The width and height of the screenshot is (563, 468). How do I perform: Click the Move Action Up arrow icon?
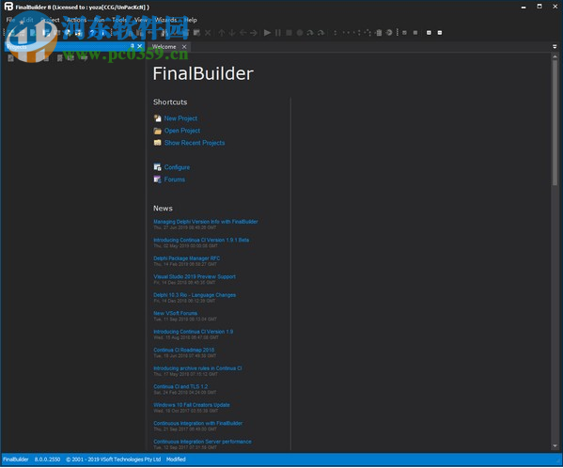(222, 33)
